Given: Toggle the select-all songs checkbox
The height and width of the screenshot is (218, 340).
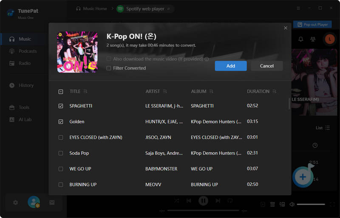Looking at the screenshot, I should [x=61, y=92].
